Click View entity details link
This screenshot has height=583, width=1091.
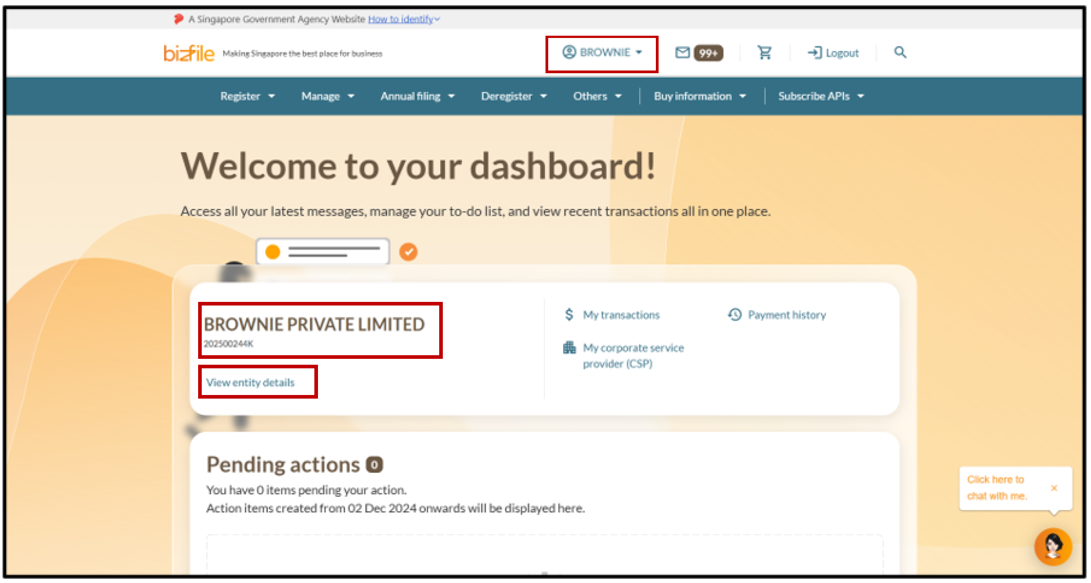tap(250, 382)
